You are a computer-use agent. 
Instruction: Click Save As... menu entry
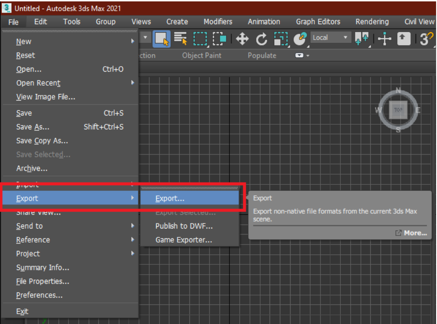click(70, 127)
